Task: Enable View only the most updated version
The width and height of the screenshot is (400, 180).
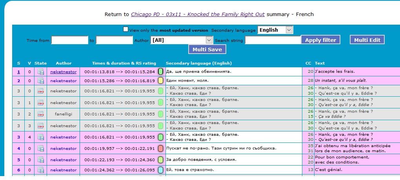Action: coord(125,29)
